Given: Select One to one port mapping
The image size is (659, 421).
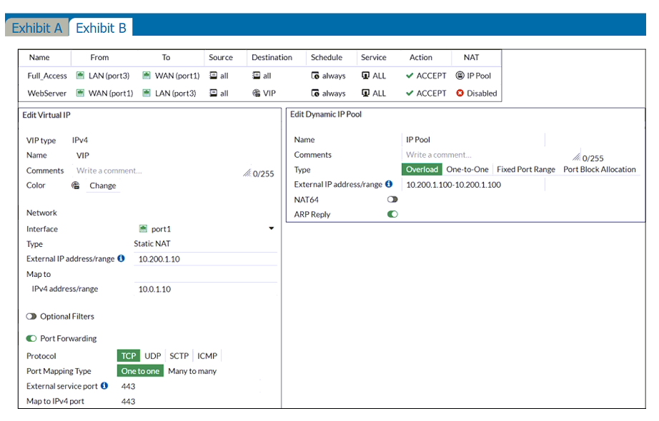Looking at the screenshot, I should click(x=140, y=371).
